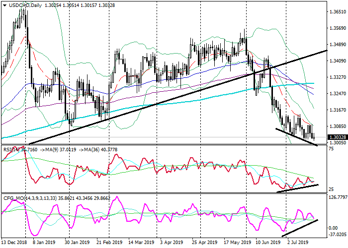
Task: Click the 1.33270 price axis label
Action: point(338,77)
